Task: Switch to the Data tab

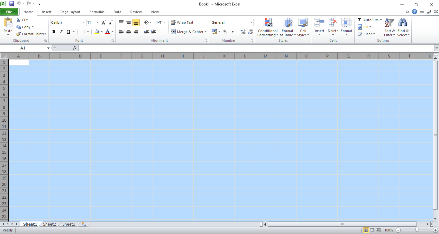Action: [x=117, y=12]
